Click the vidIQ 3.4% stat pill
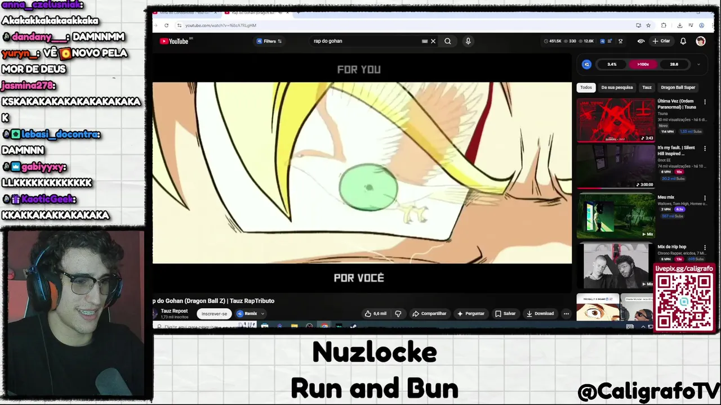Viewport: 721px width, 405px height. tap(612, 64)
